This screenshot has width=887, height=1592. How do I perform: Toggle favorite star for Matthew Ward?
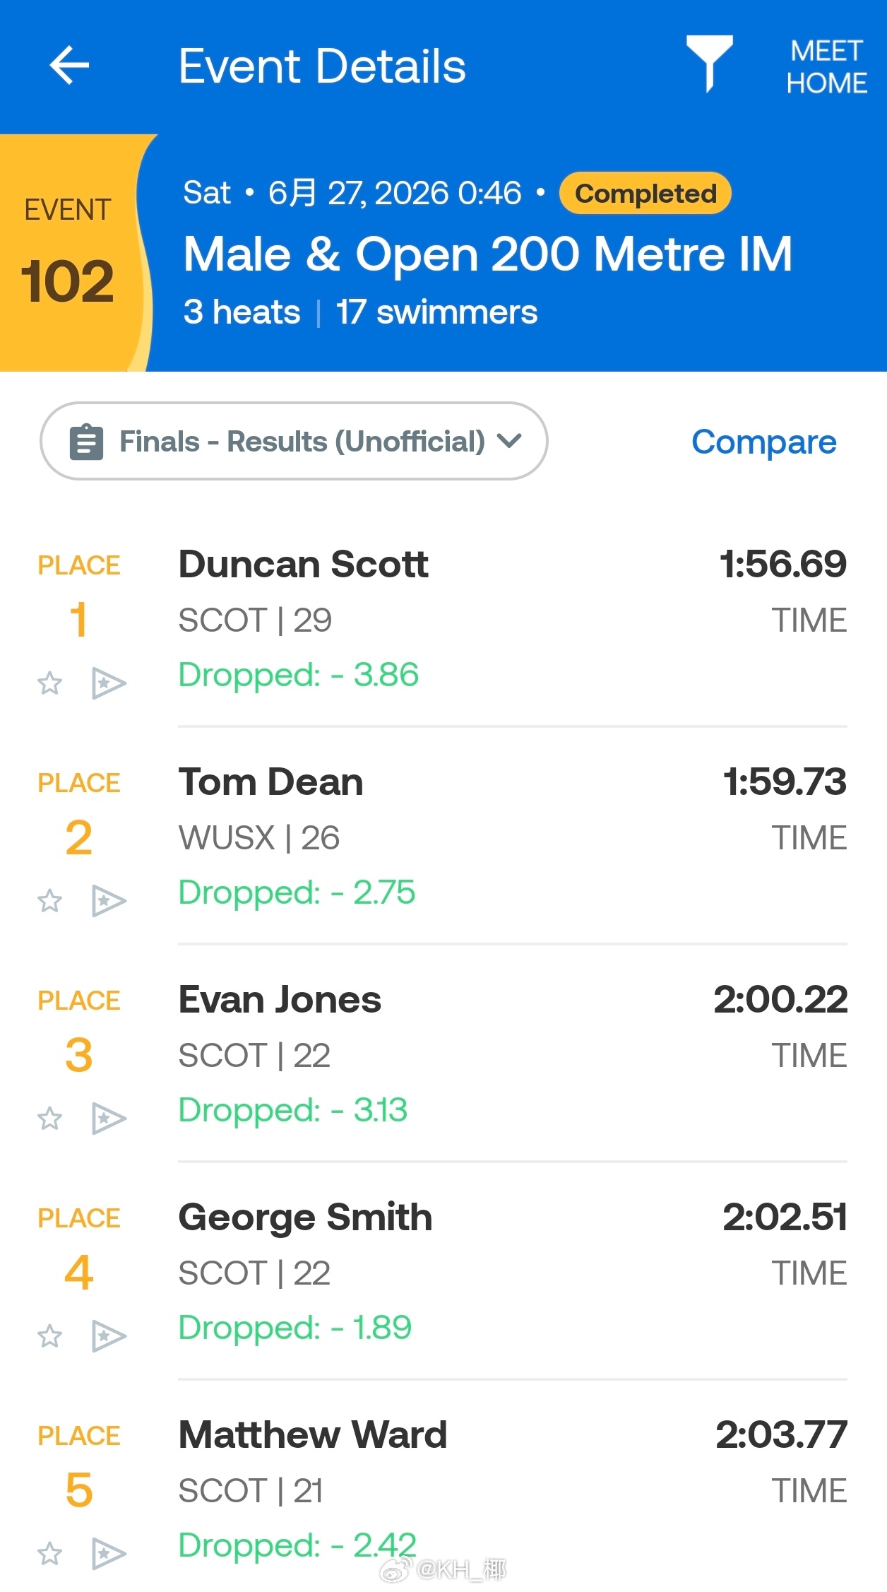tap(49, 1554)
